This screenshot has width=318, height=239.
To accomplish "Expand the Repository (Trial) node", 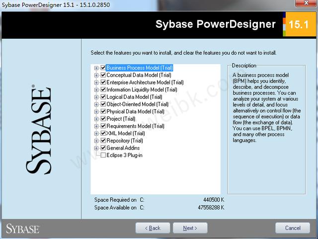I will click(96, 141).
